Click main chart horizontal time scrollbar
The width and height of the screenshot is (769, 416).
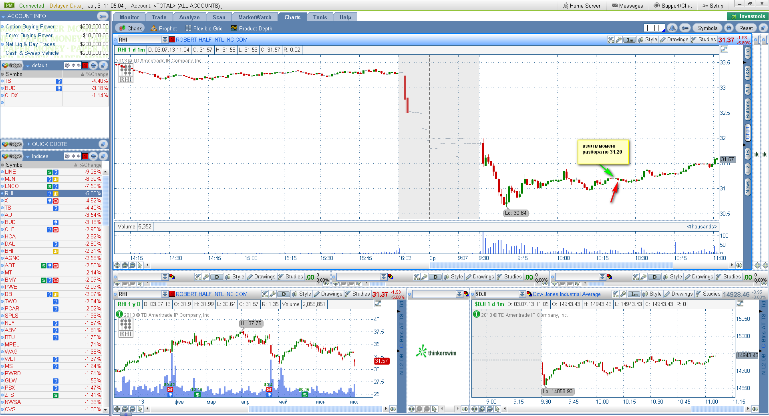tap(551, 265)
